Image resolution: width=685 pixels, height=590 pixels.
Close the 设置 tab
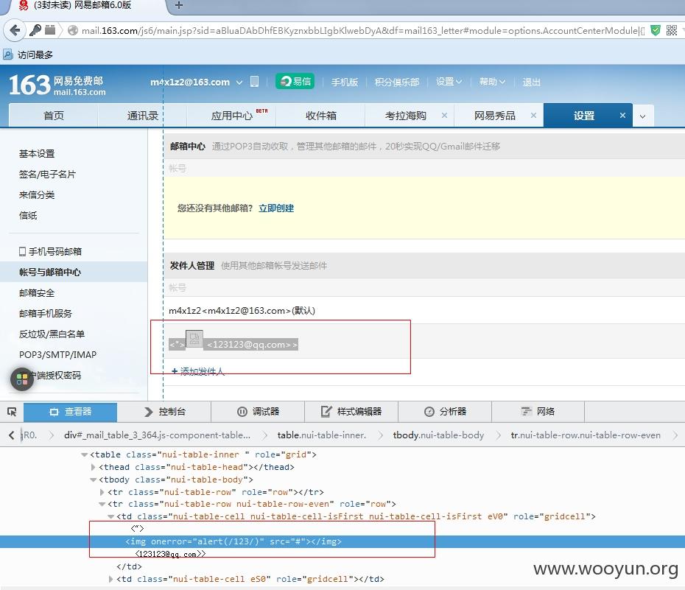[622, 116]
